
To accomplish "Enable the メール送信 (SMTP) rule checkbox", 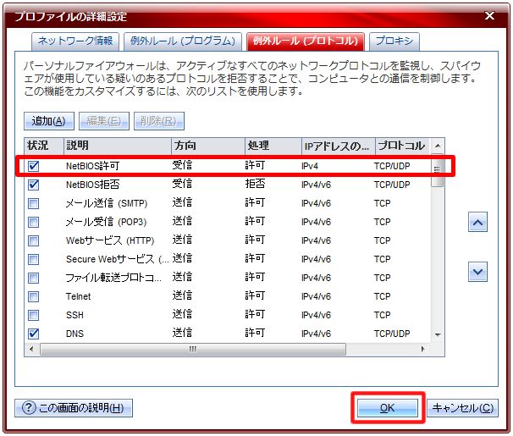I will click(x=34, y=203).
